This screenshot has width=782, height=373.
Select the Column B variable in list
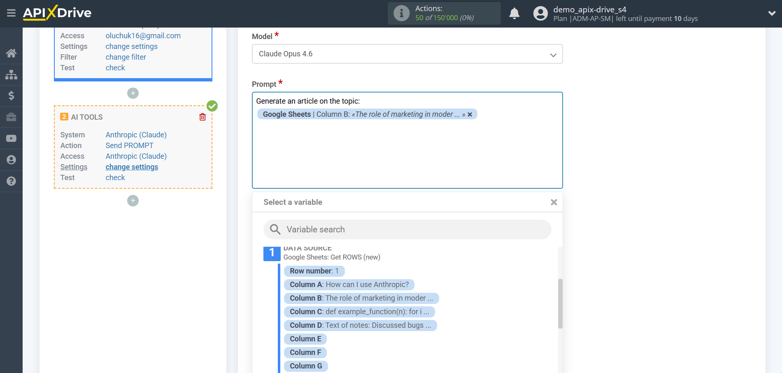click(361, 298)
